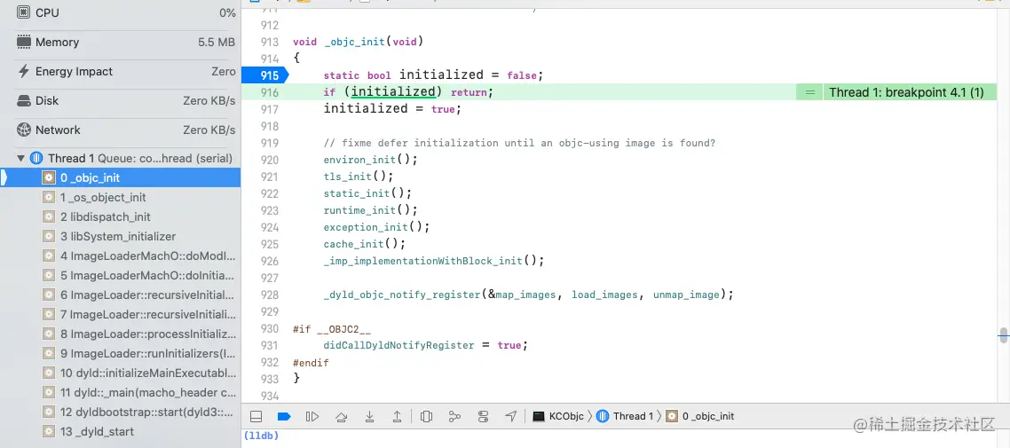This screenshot has height=448, width=1010.
Task: Select stack frame 5 ImageLoaderMachO::doInitia
Action: click(x=121, y=276)
